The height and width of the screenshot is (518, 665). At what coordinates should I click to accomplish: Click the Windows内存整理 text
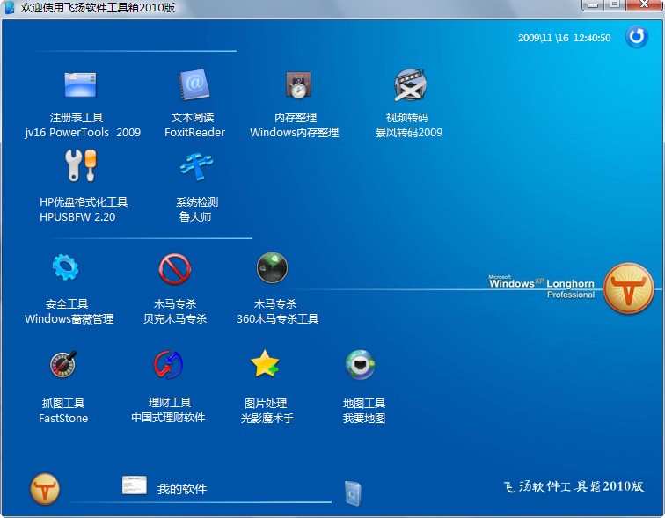pos(295,132)
